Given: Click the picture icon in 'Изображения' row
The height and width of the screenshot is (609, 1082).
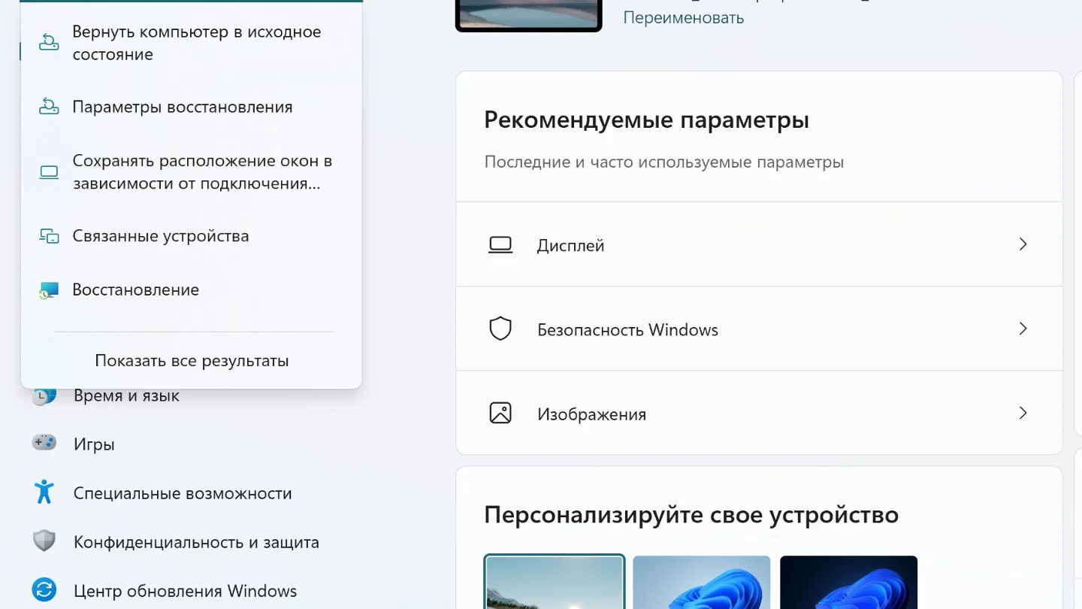Looking at the screenshot, I should 500,413.
